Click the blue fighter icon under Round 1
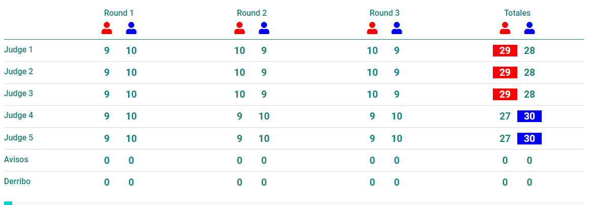This screenshot has height=205, width=589. click(131, 28)
